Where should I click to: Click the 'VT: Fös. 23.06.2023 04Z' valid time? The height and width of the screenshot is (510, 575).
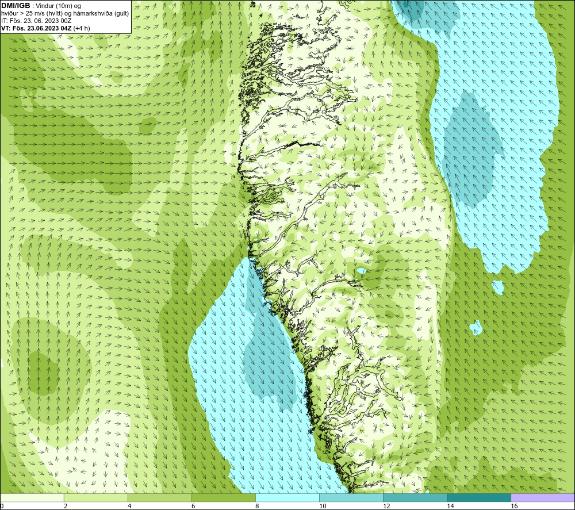[36, 28]
